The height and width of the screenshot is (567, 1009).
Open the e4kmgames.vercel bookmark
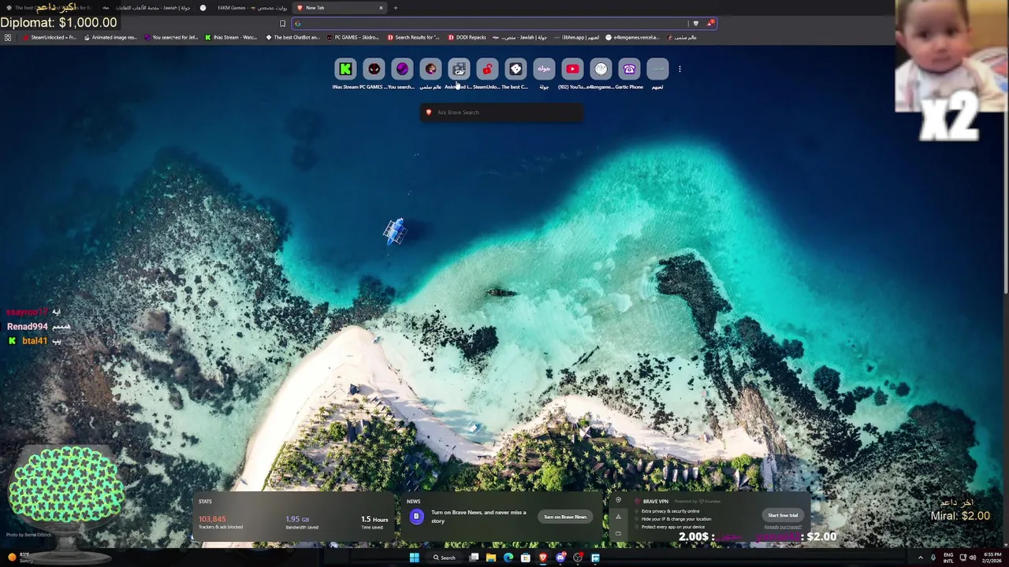631,37
